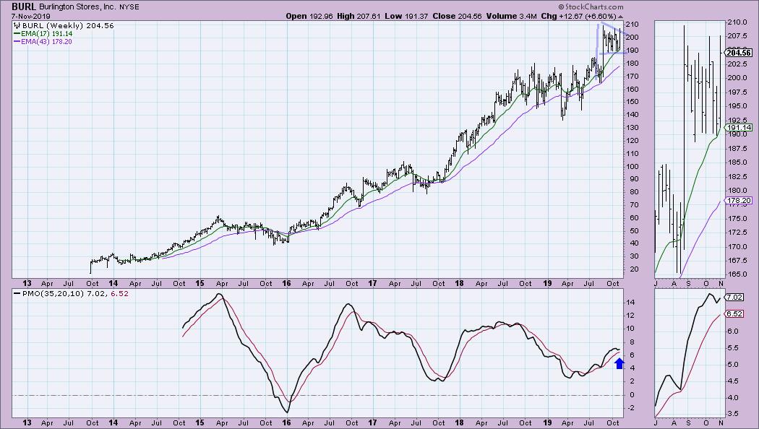This screenshot has height=429, width=759.
Task: Click the BURL (Weekly) 204.56 legend entry
Action: point(67,25)
